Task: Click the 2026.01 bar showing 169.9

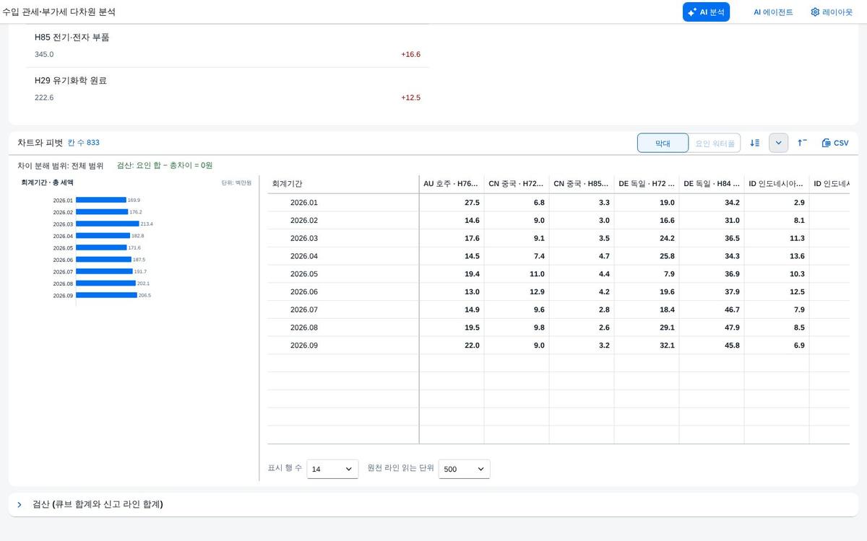Action: coord(101,200)
